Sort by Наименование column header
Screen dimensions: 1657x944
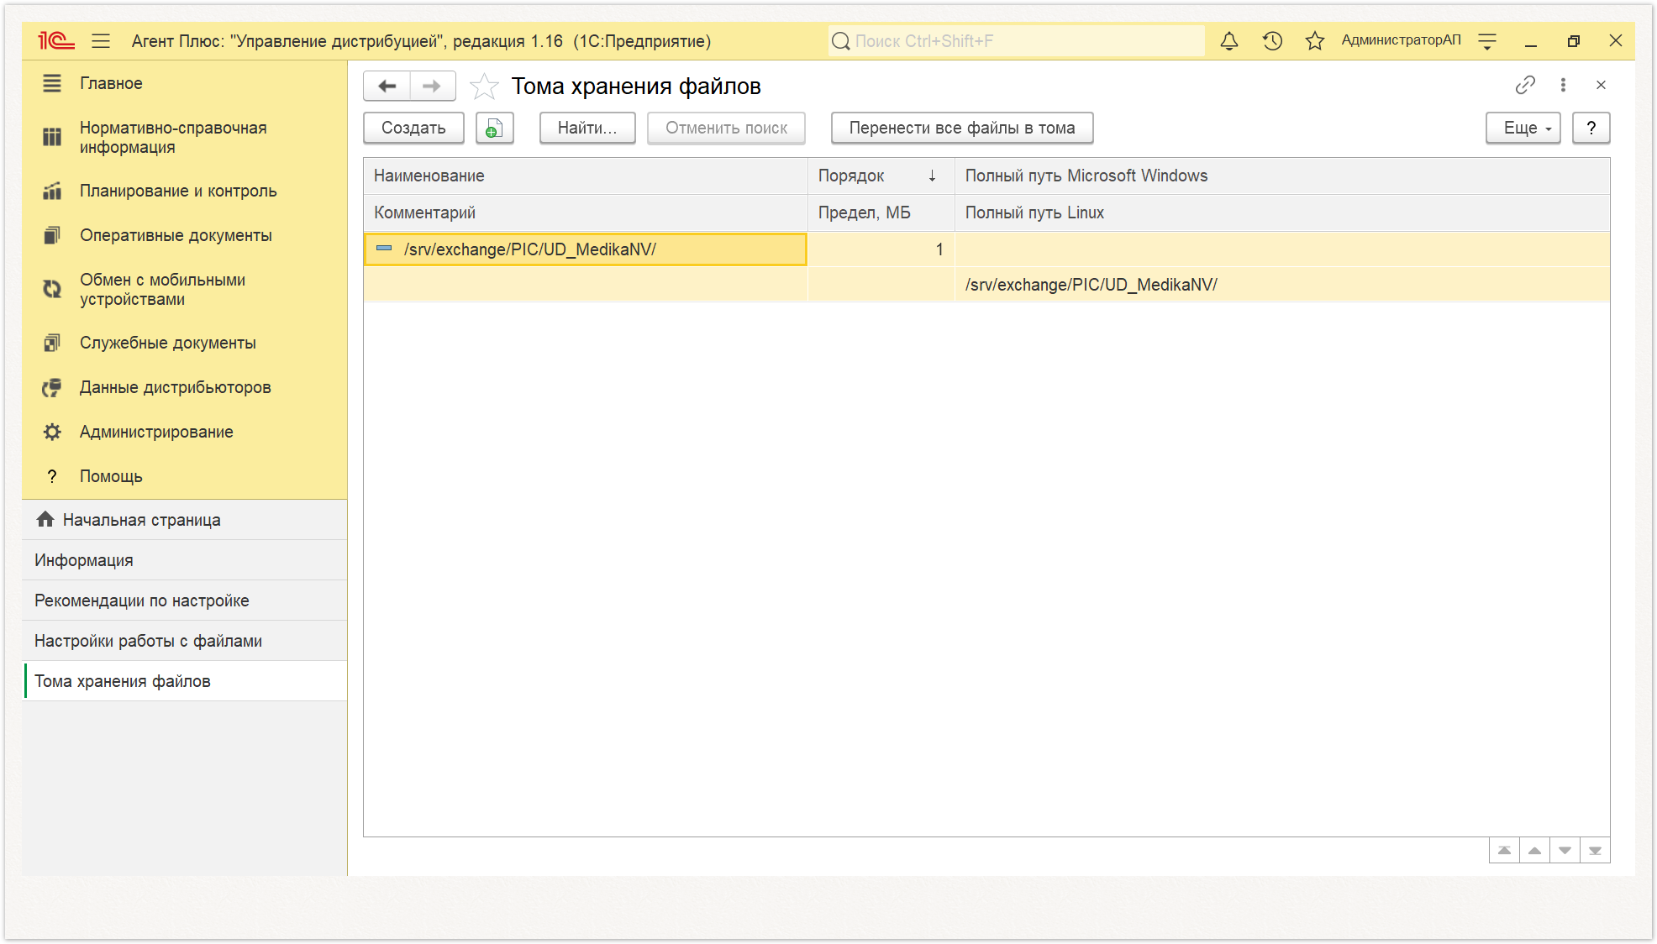point(586,176)
